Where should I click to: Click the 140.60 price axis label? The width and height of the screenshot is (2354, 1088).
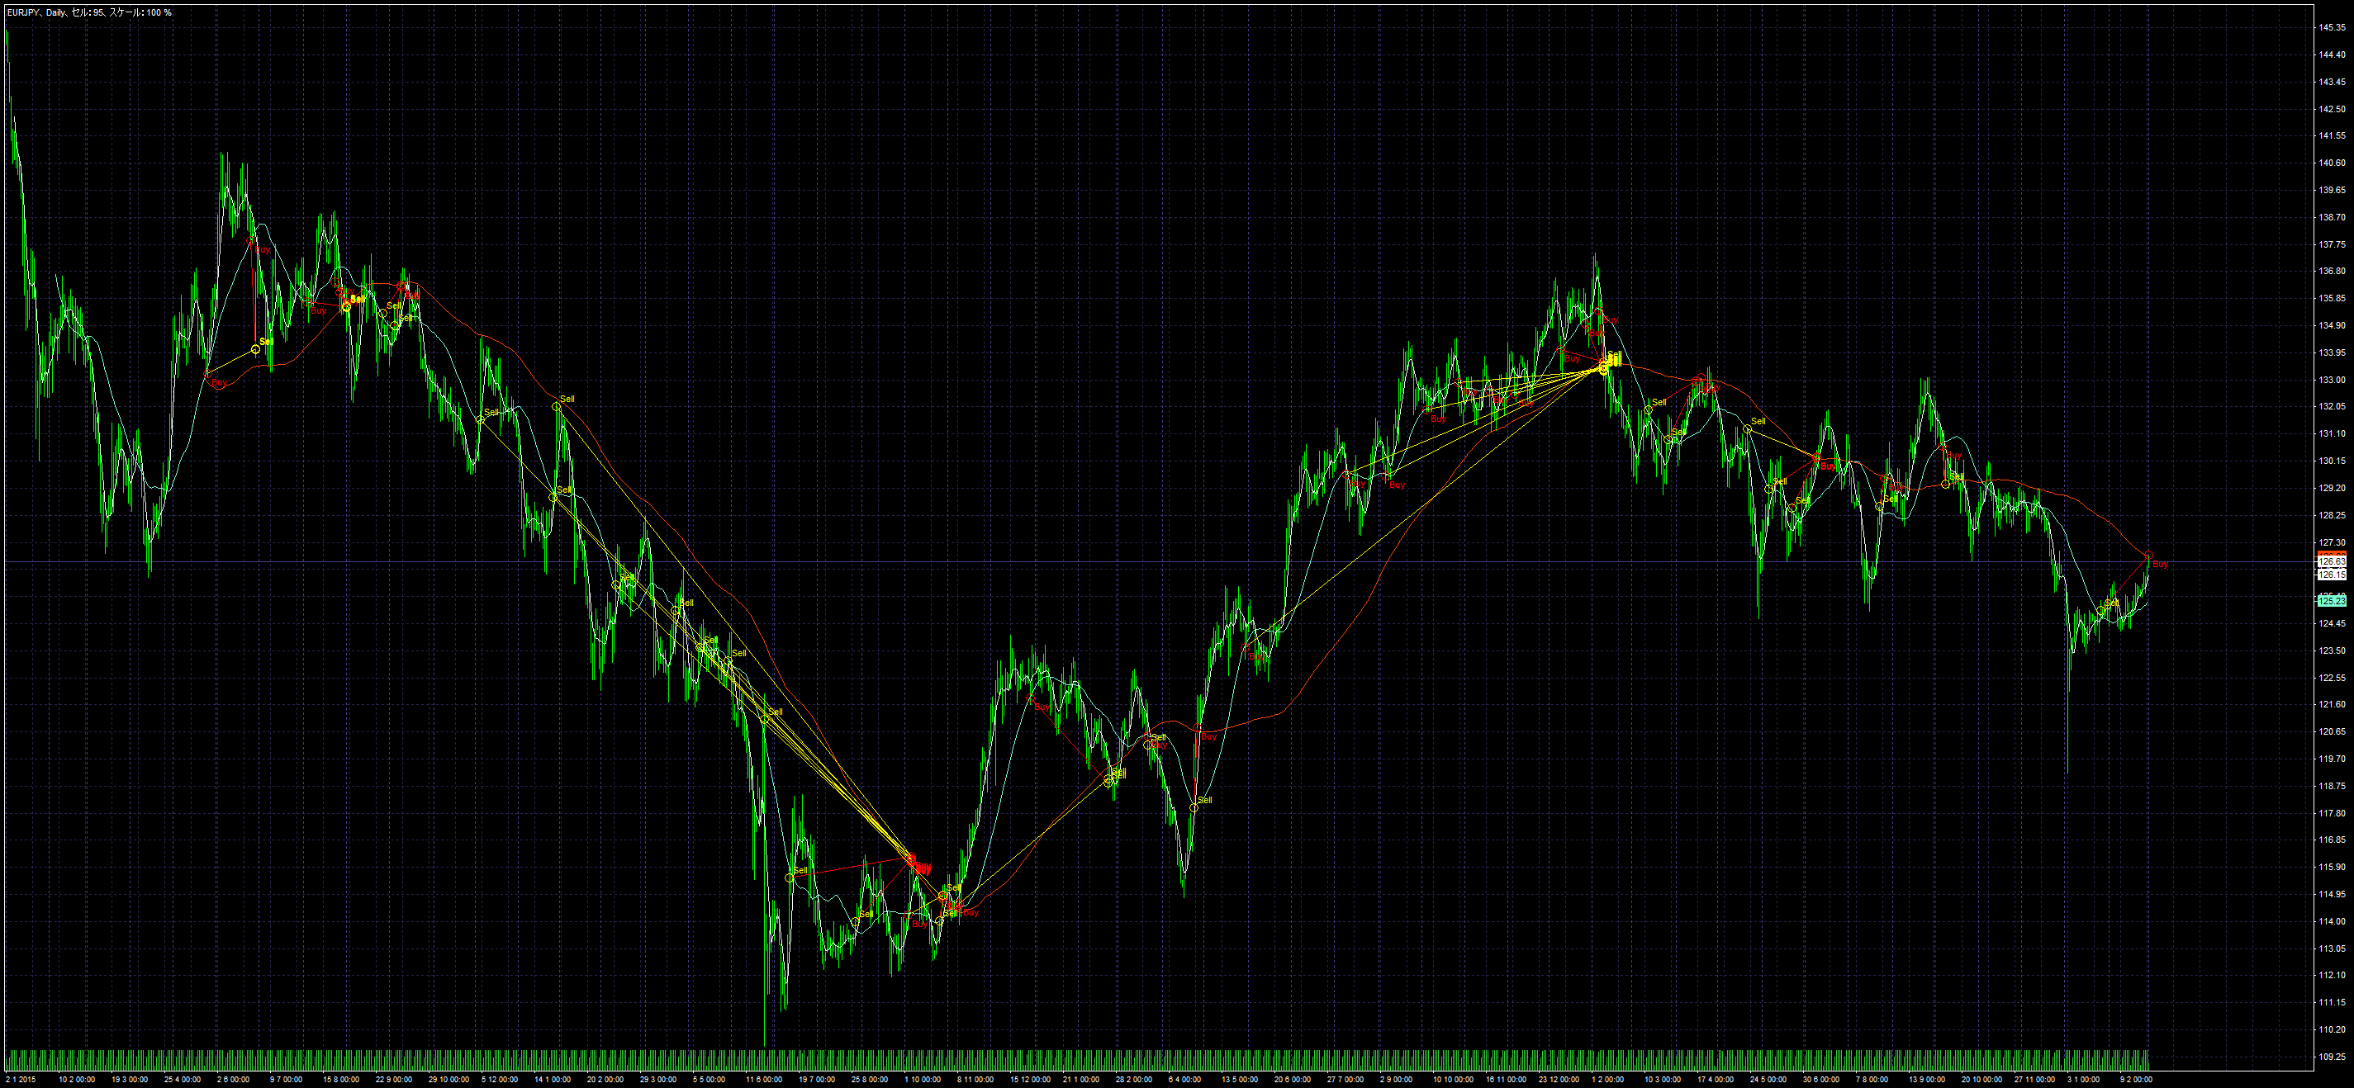2331,163
